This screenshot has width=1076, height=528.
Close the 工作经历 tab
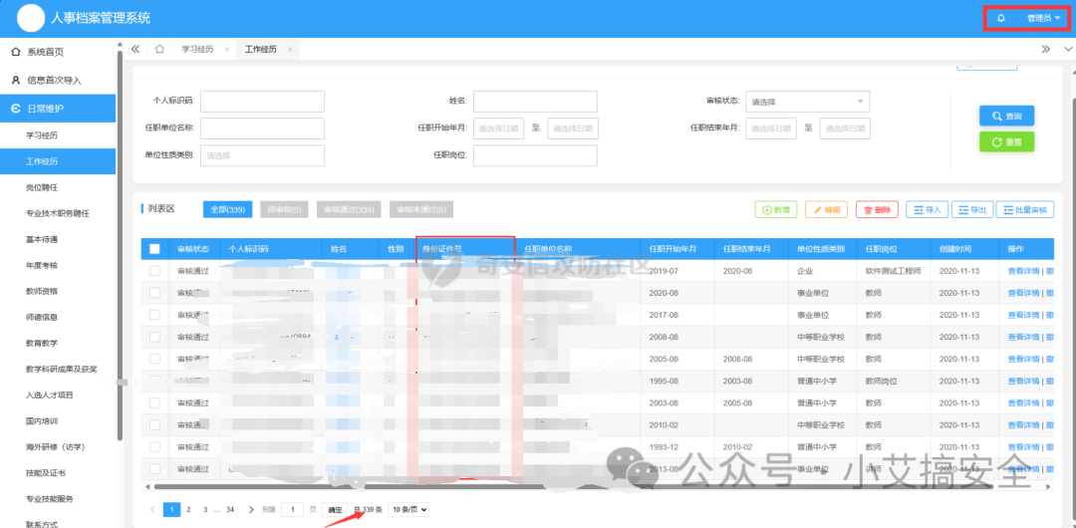290,50
